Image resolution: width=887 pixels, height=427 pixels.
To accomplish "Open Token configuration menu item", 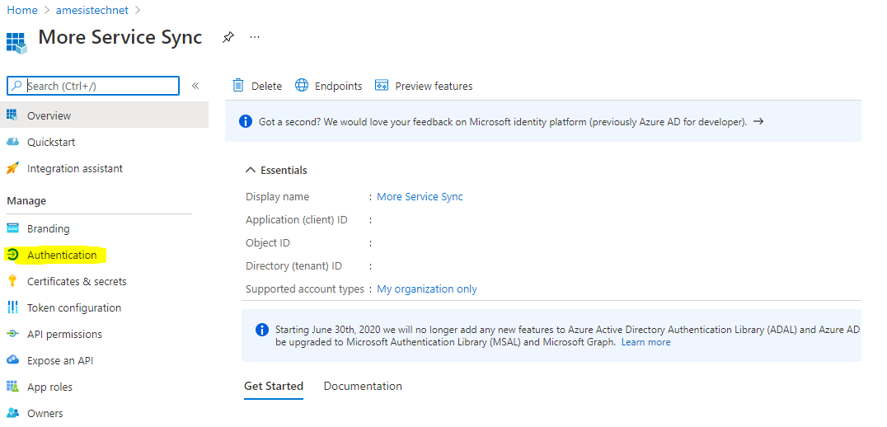I will 104,307.
